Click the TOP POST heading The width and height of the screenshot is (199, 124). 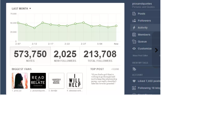(x=97, y=69)
